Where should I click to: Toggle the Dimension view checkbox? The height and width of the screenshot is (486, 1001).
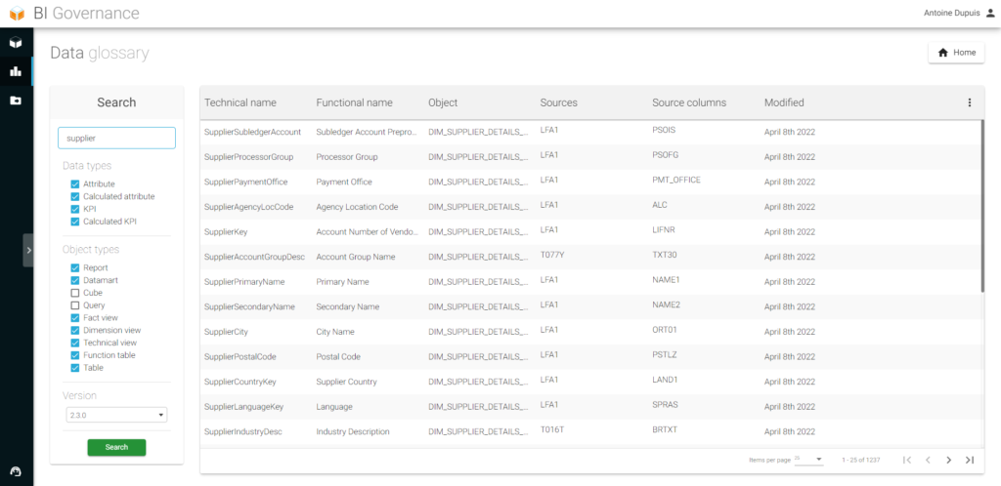tap(74, 330)
